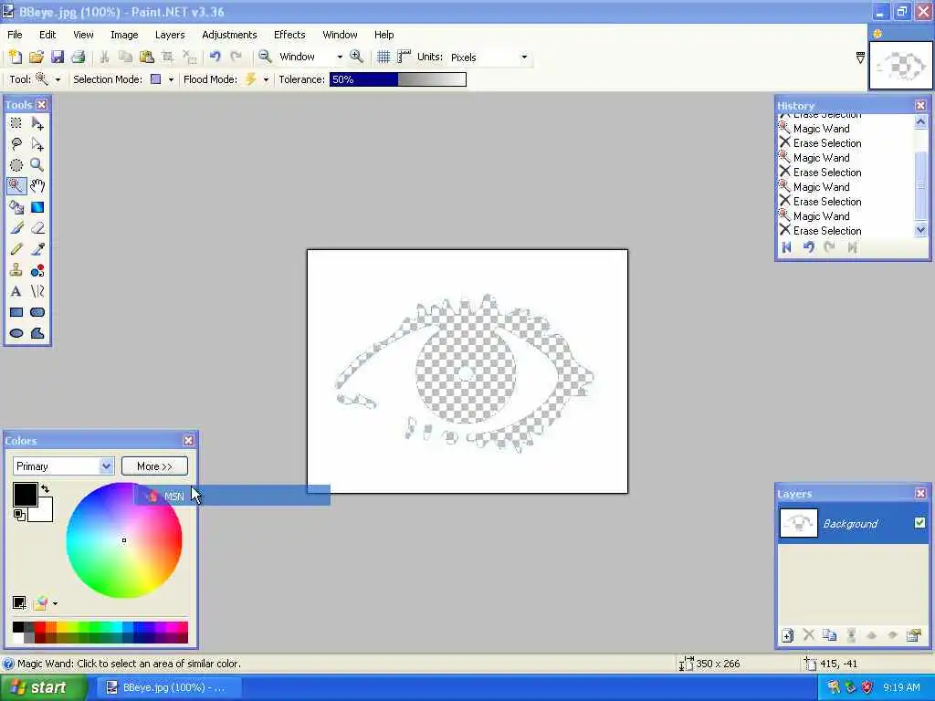Viewport: 935px width, 701px height.
Task: Select the Paint Bucket tool
Action: pyautogui.click(x=16, y=207)
